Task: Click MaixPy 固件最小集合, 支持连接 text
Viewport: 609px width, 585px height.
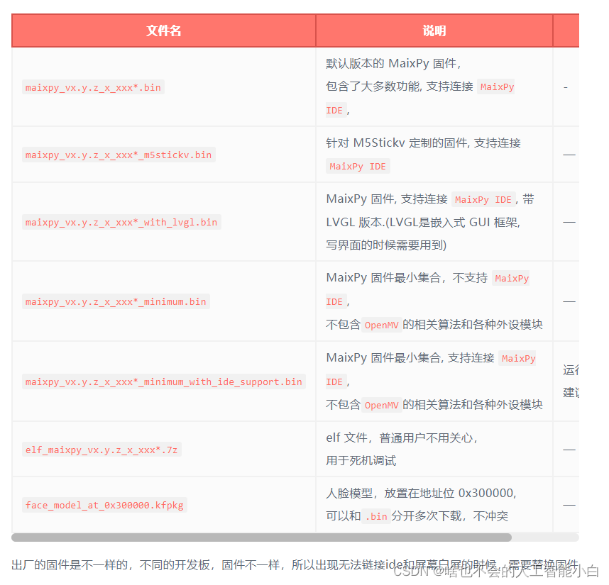Action: 410,357
